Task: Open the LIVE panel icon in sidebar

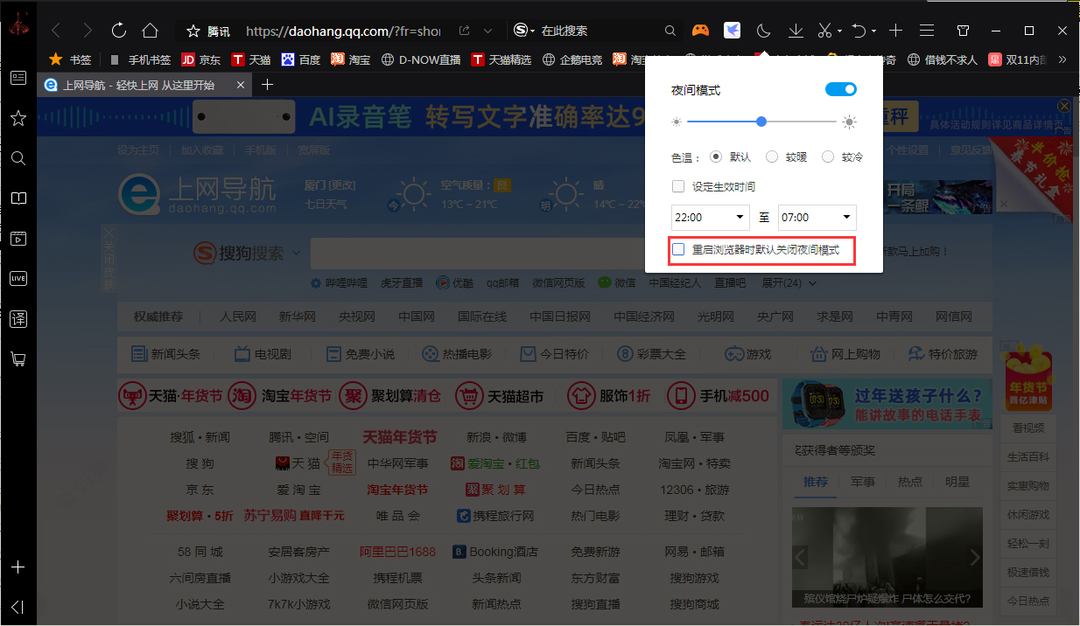Action: point(18,278)
